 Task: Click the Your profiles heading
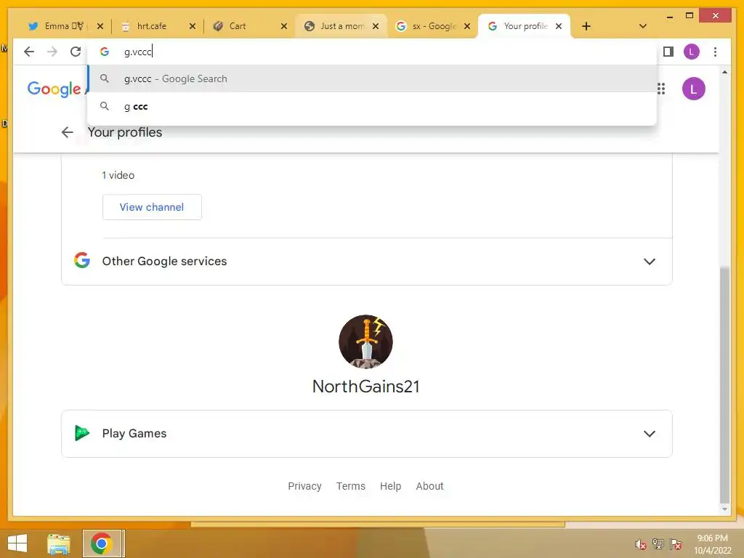coord(125,132)
